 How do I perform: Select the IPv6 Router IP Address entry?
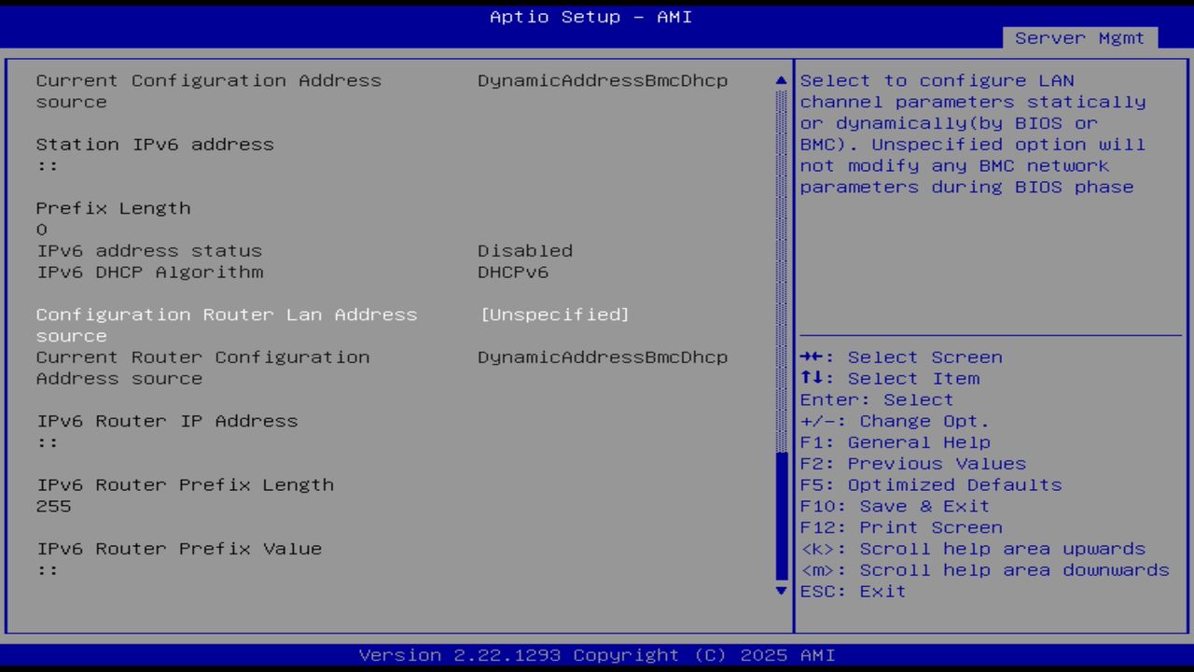coord(166,421)
